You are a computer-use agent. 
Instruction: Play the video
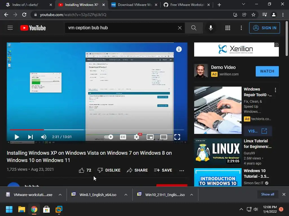[x=17, y=137]
